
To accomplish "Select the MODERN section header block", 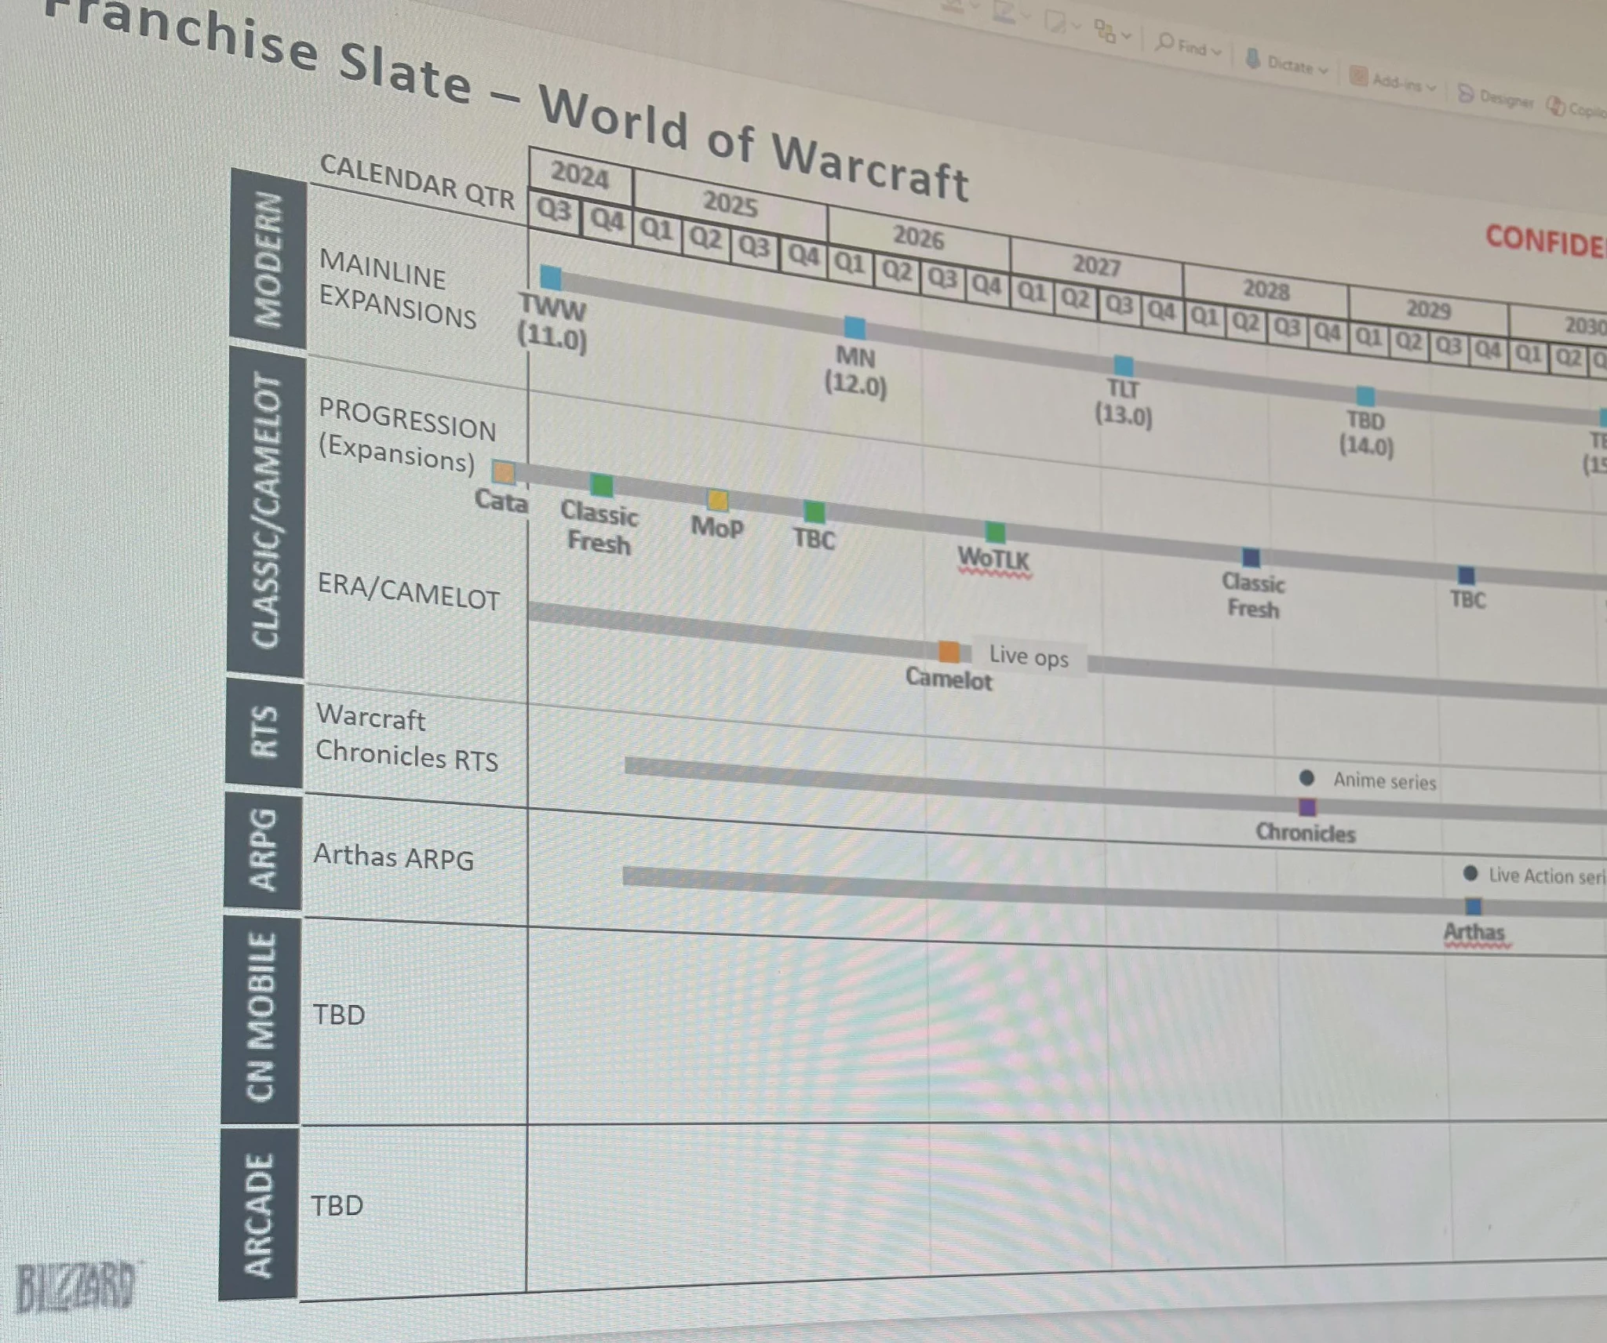I will (268, 258).
